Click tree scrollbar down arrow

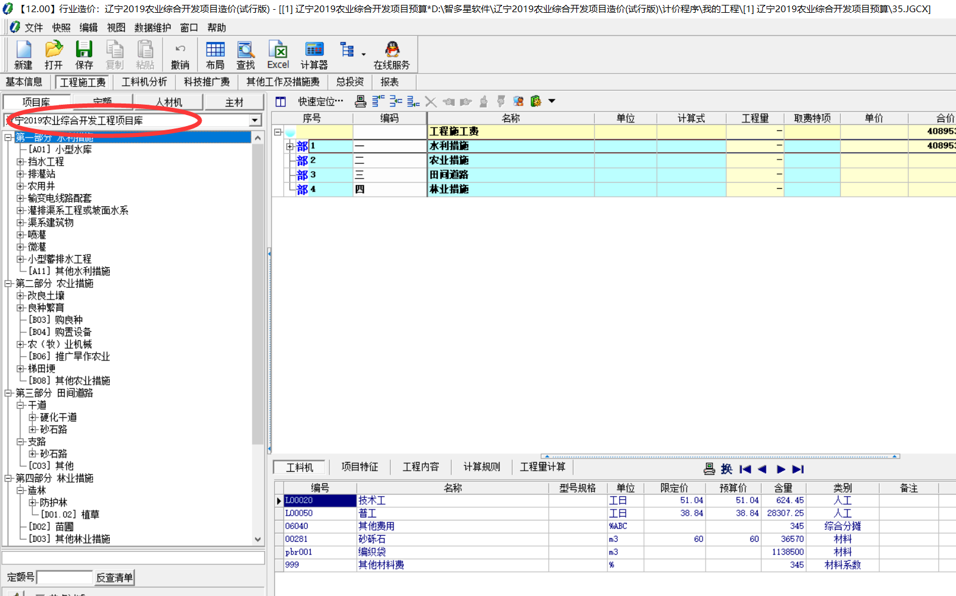(x=258, y=539)
